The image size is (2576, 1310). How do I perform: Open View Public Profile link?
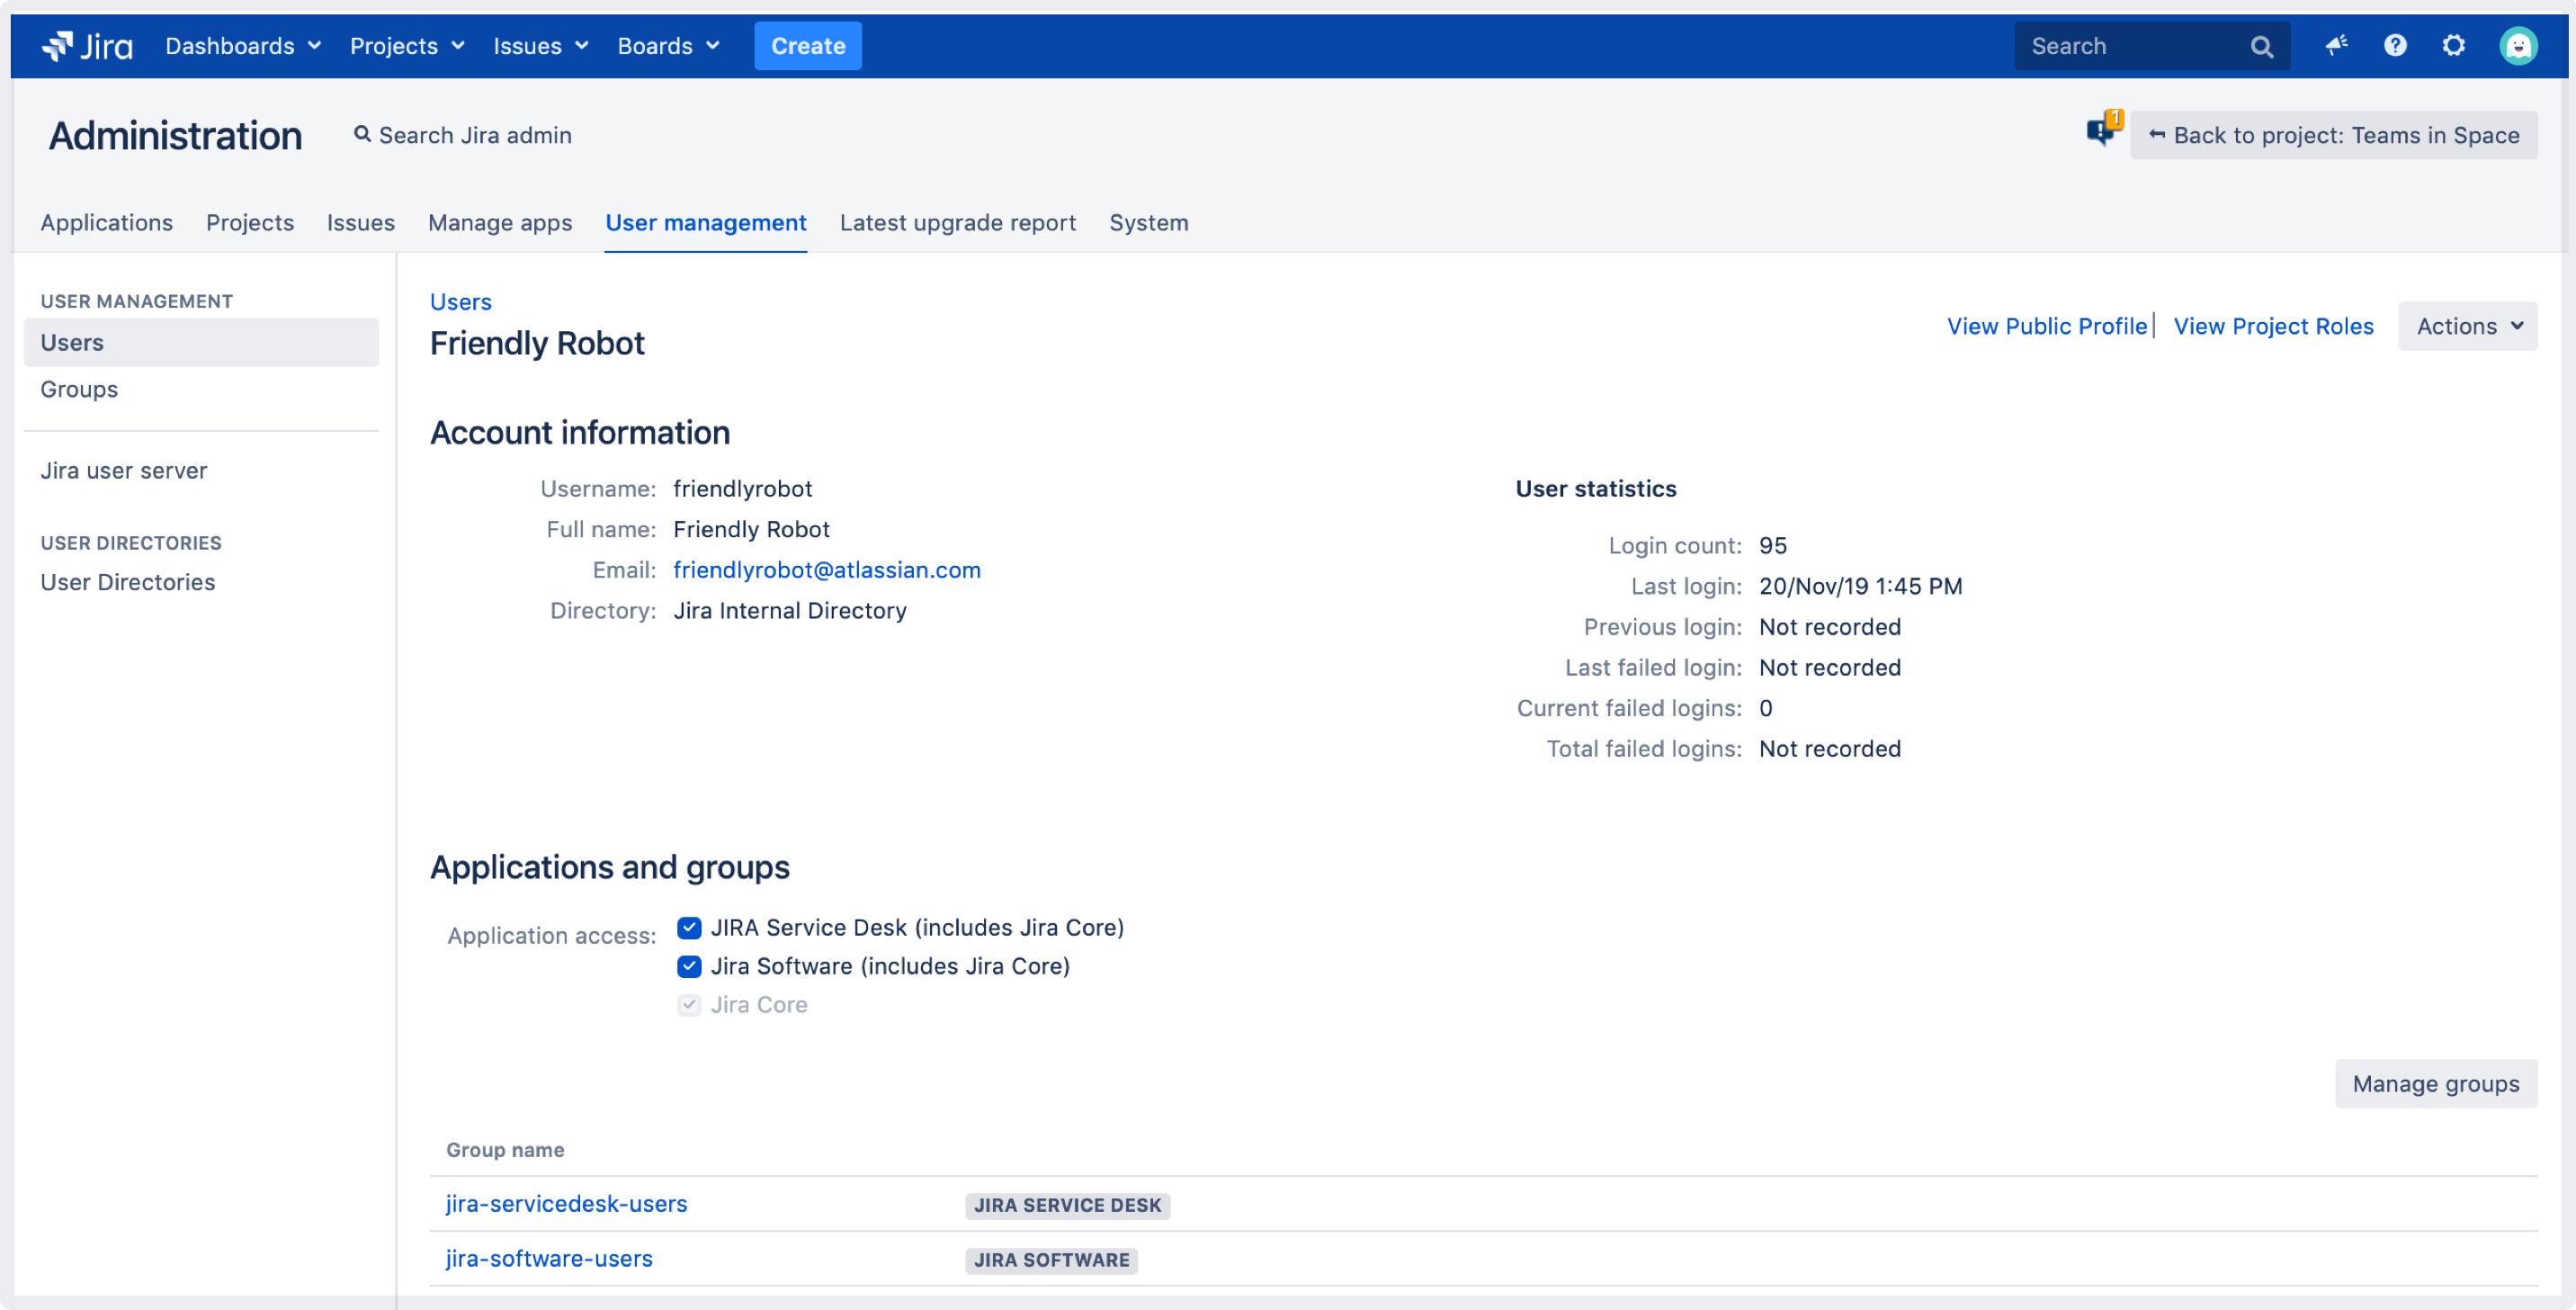(2047, 326)
